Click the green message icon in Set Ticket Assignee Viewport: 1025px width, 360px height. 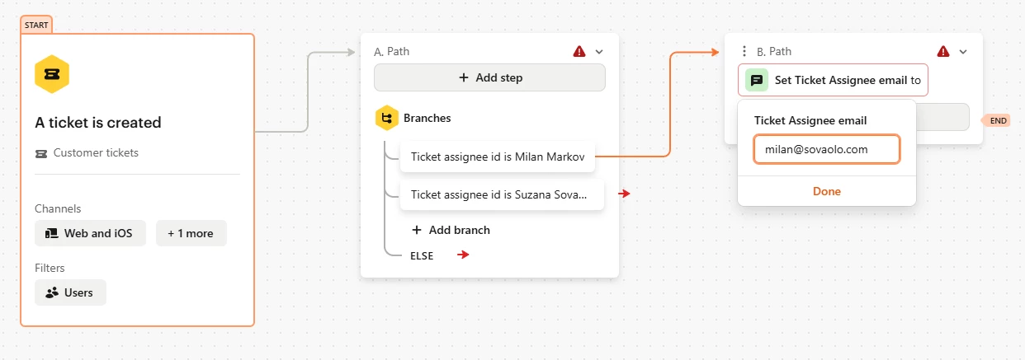[756, 80]
